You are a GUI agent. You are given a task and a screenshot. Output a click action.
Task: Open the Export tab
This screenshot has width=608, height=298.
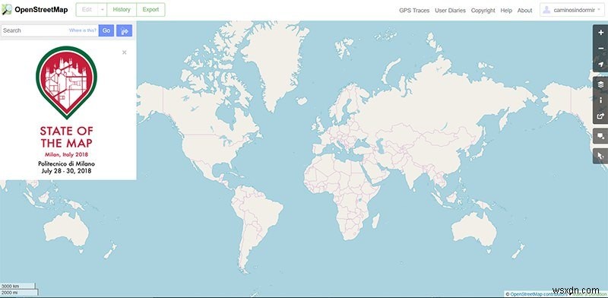click(150, 10)
